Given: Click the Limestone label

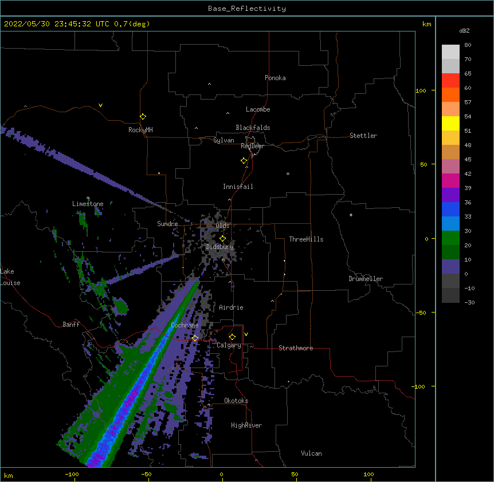Looking at the screenshot, I should [88, 204].
